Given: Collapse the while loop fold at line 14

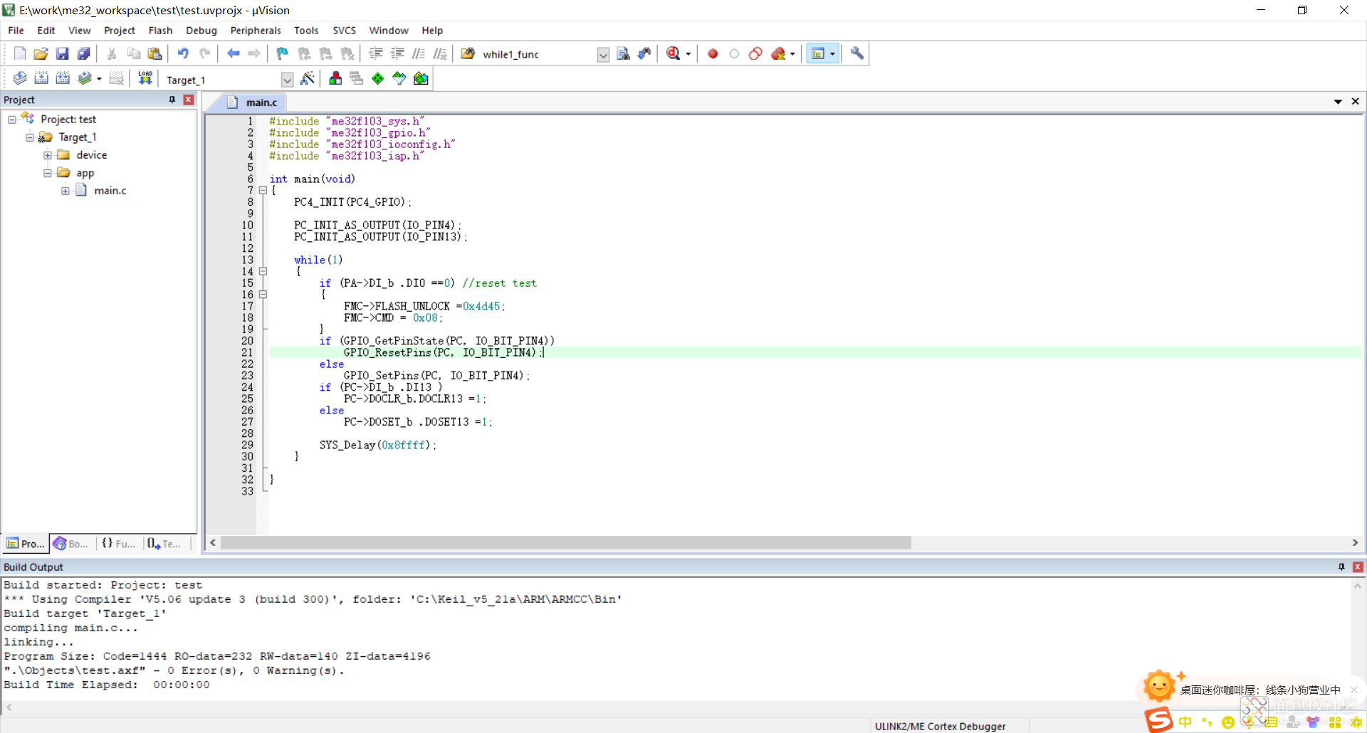Looking at the screenshot, I should [263, 271].
